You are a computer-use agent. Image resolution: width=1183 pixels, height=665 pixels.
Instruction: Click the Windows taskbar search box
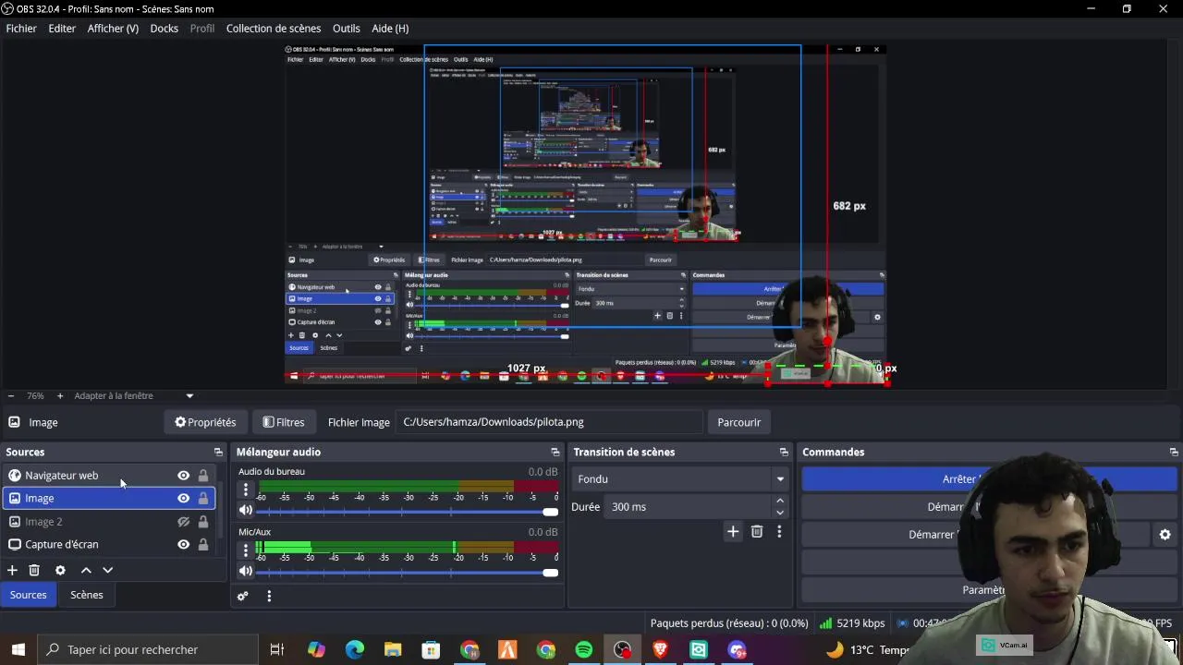[148, 650]
